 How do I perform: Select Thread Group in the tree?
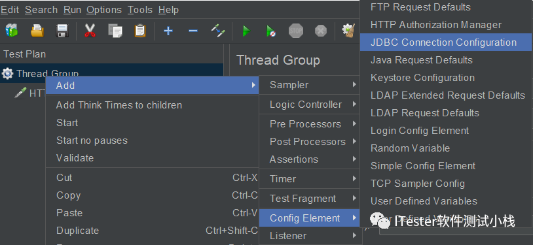click(47, 74)
